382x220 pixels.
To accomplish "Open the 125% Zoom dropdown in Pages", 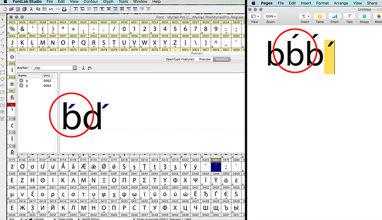I will [270, 16].
